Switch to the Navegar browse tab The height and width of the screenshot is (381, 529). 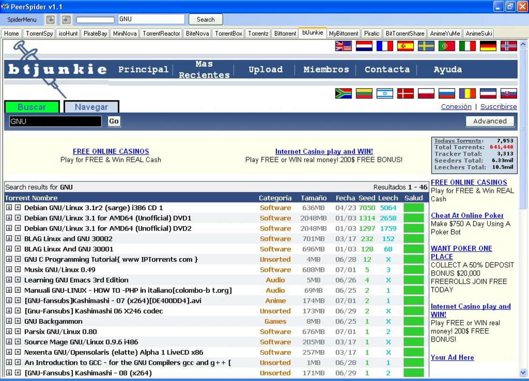click(x=92, y=107)
